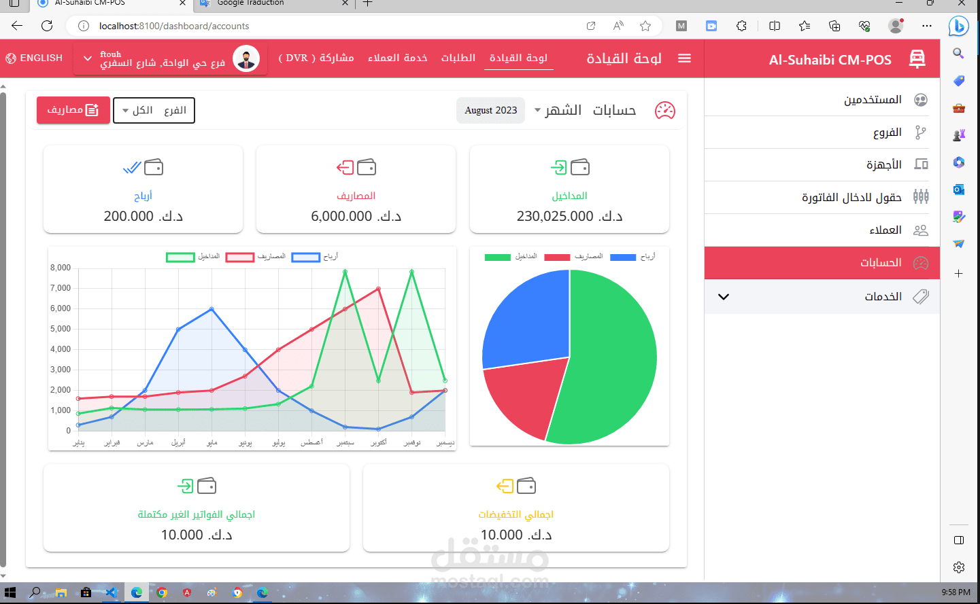Click the العملاء customers icon
Viewport: 980px width, 604px height.
click(921, 230)
